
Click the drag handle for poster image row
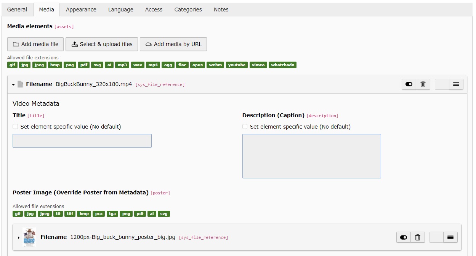point(450,237)
